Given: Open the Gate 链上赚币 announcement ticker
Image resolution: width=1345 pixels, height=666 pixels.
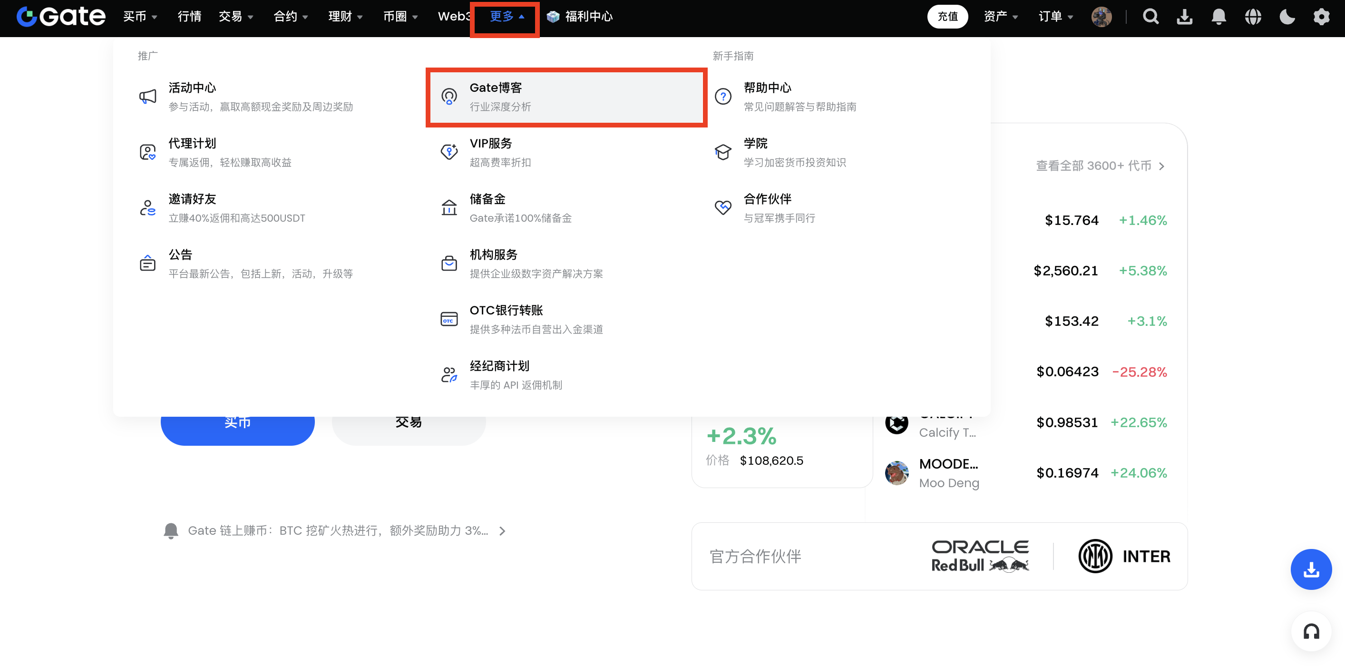Looking at the screenshot, I should (x=338, y=531).
